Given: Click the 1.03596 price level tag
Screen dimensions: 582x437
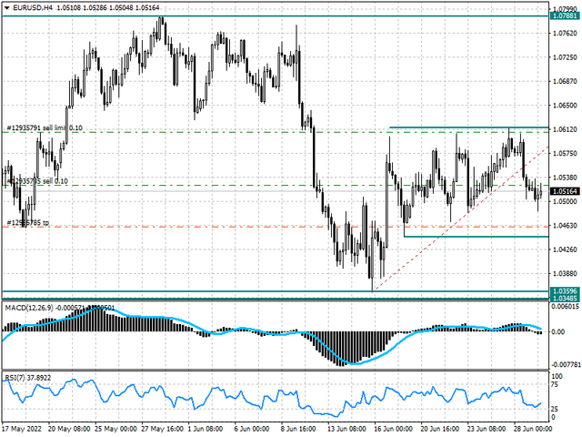Looking at the screenshot, I should coord(564,291).
